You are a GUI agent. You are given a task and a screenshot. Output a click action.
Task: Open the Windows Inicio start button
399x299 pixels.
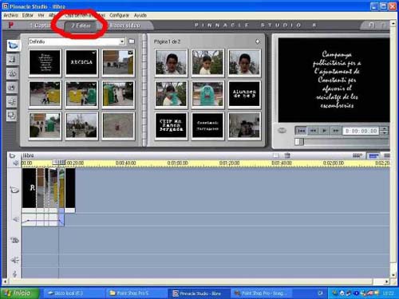pyautogui.click(x=20, y=293)
